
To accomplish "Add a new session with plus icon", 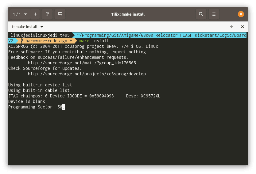I will [35, 14].
